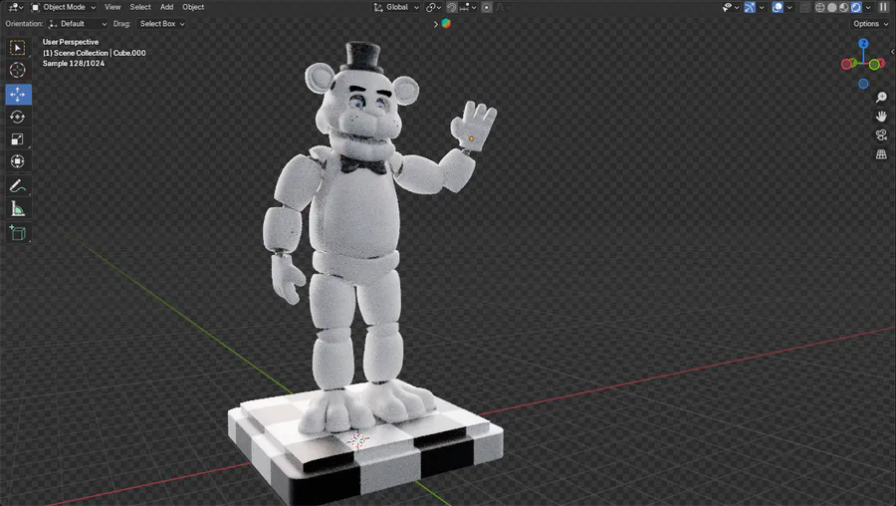Image resolution: width=896 pixels, height=506 pixels.
Task: Open snapping options dropdown
Action: [x=468, y=7]
